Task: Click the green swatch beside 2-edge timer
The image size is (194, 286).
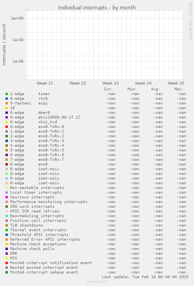Action: tap(7, 94)
